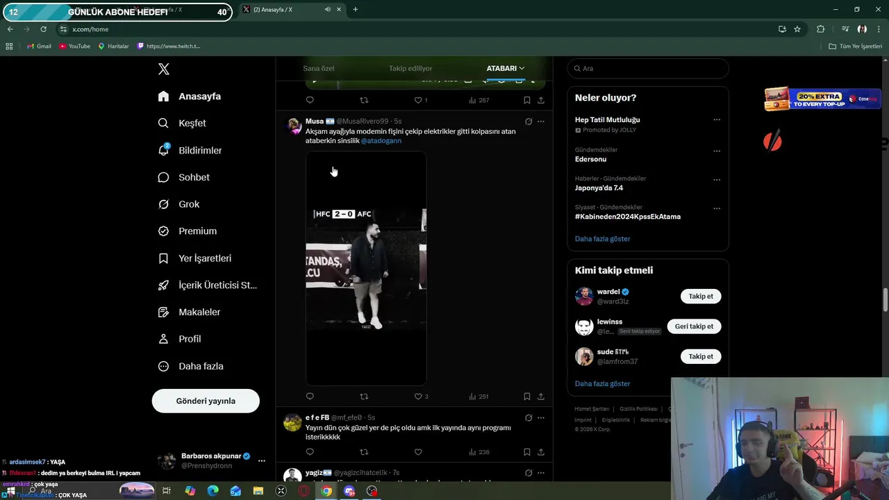Open Sohbet messages
This screenshot has height=500, width=889.
(x=183, y=177)
